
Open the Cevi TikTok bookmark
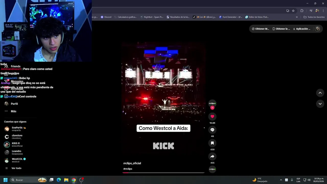[204, 17]
